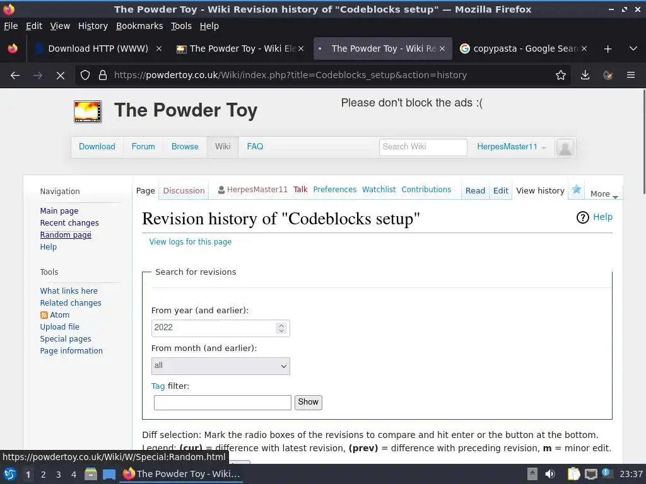Viewport: 646px width, 484px height.
Task: Open the Forum navigation link
Action: (x=143, y=146)
